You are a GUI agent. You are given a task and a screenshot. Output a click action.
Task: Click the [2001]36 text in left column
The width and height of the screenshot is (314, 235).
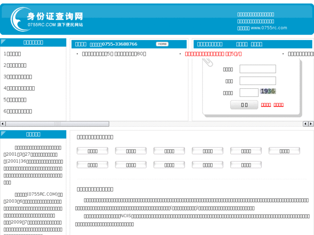pyautogui.click(x=16, y=161)
